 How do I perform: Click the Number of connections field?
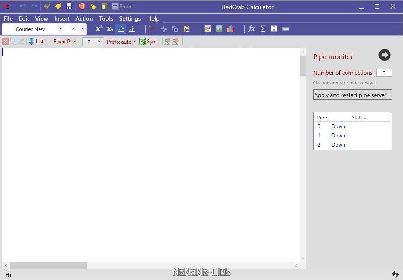coord(384,73)
